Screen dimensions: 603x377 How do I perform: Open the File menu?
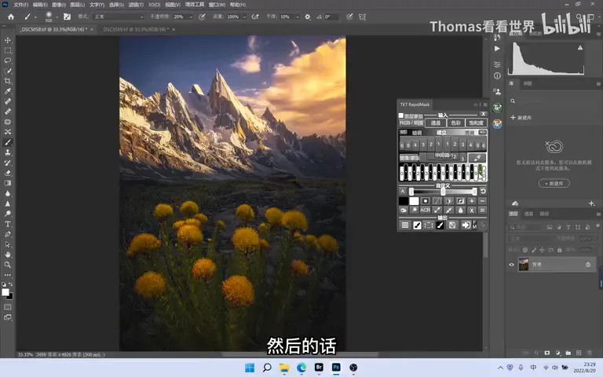point(20,5)
